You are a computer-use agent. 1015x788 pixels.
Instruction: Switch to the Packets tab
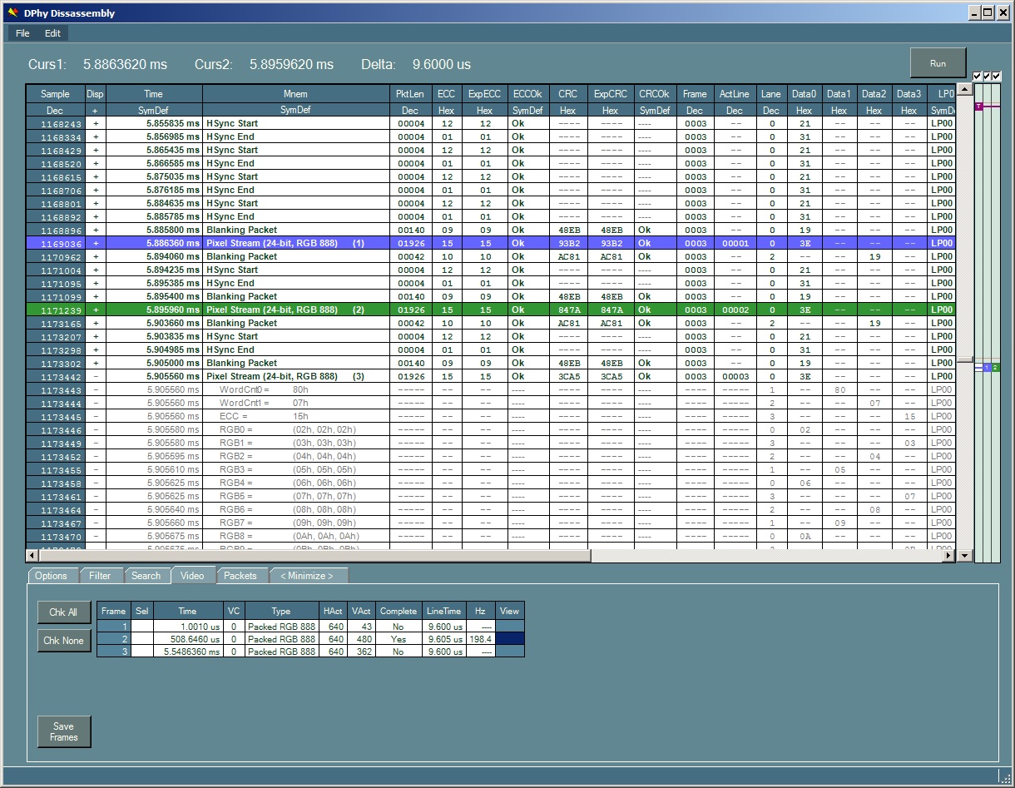coord(240,576)
